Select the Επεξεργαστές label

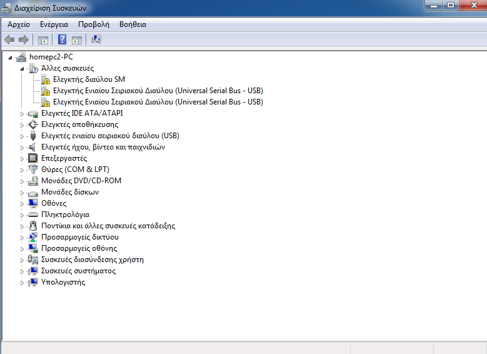pyautogui.click(x=64, y=158)
